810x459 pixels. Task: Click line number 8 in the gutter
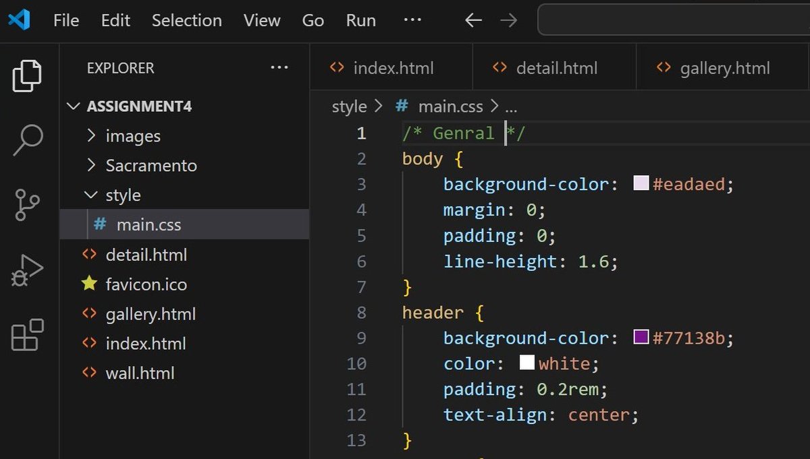[x=361, y=313]
